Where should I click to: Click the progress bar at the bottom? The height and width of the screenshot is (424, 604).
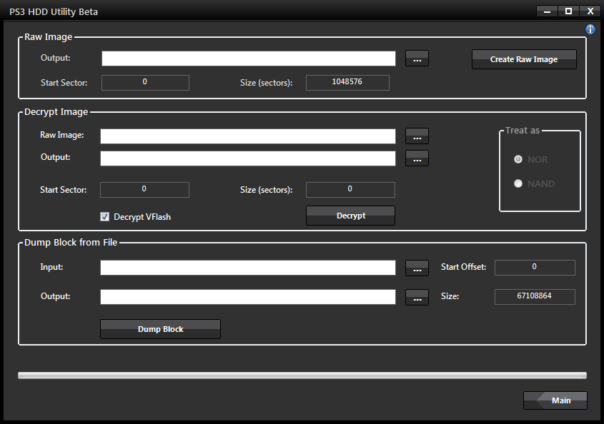302,375
